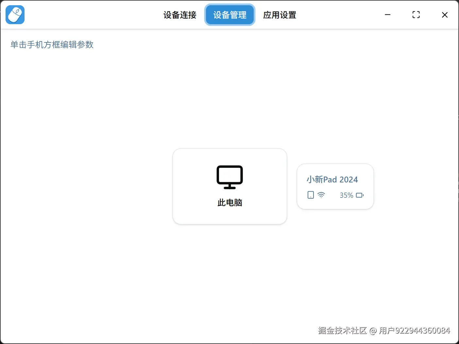The height and width of the screenshot is (344, 459).
Task: Open the 小新Pad 2024 device card
Action: 335,186
